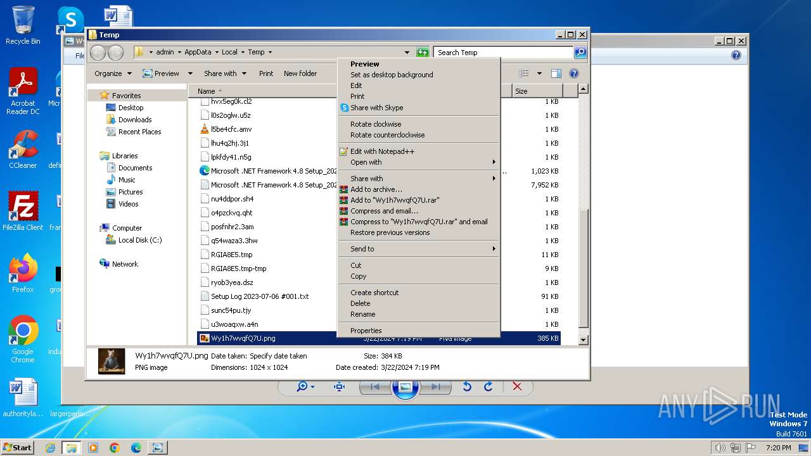The image size is (811, 456).
Task: Open the Organize dropdown
Action: tap(113, 73)
